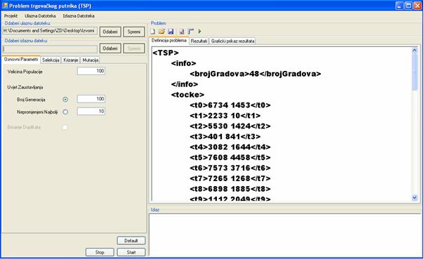The height and width of the screenshot is (259, 424).
Task: Open the Definicija problema tab
Action: click(x=169, y=41)
